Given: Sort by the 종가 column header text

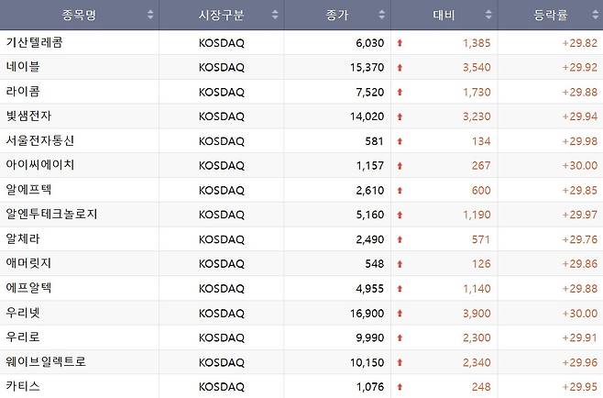Looking at the screenshot, I should pos(337,15).
